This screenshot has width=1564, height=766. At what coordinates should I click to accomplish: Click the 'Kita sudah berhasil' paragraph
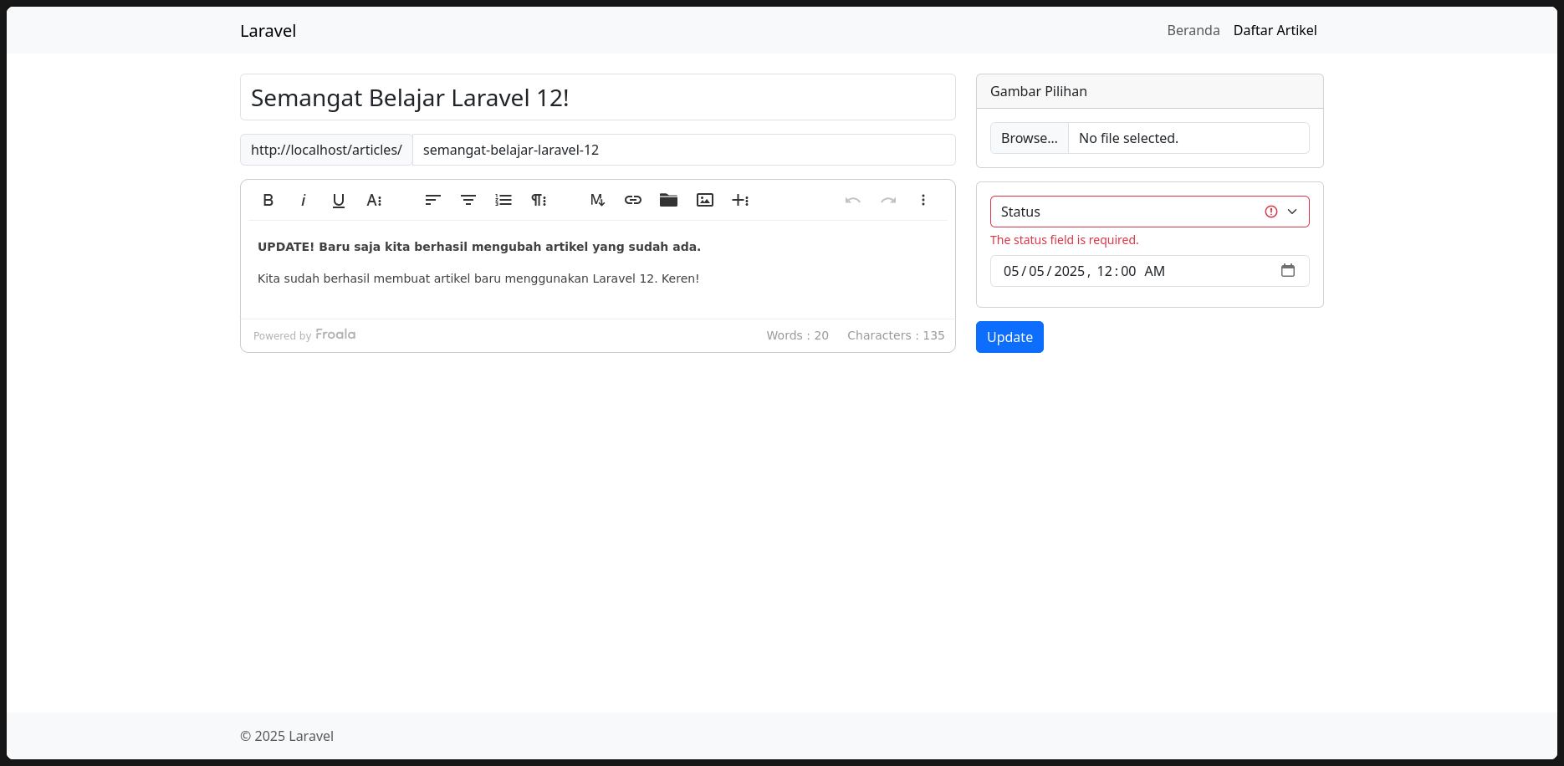478,278
